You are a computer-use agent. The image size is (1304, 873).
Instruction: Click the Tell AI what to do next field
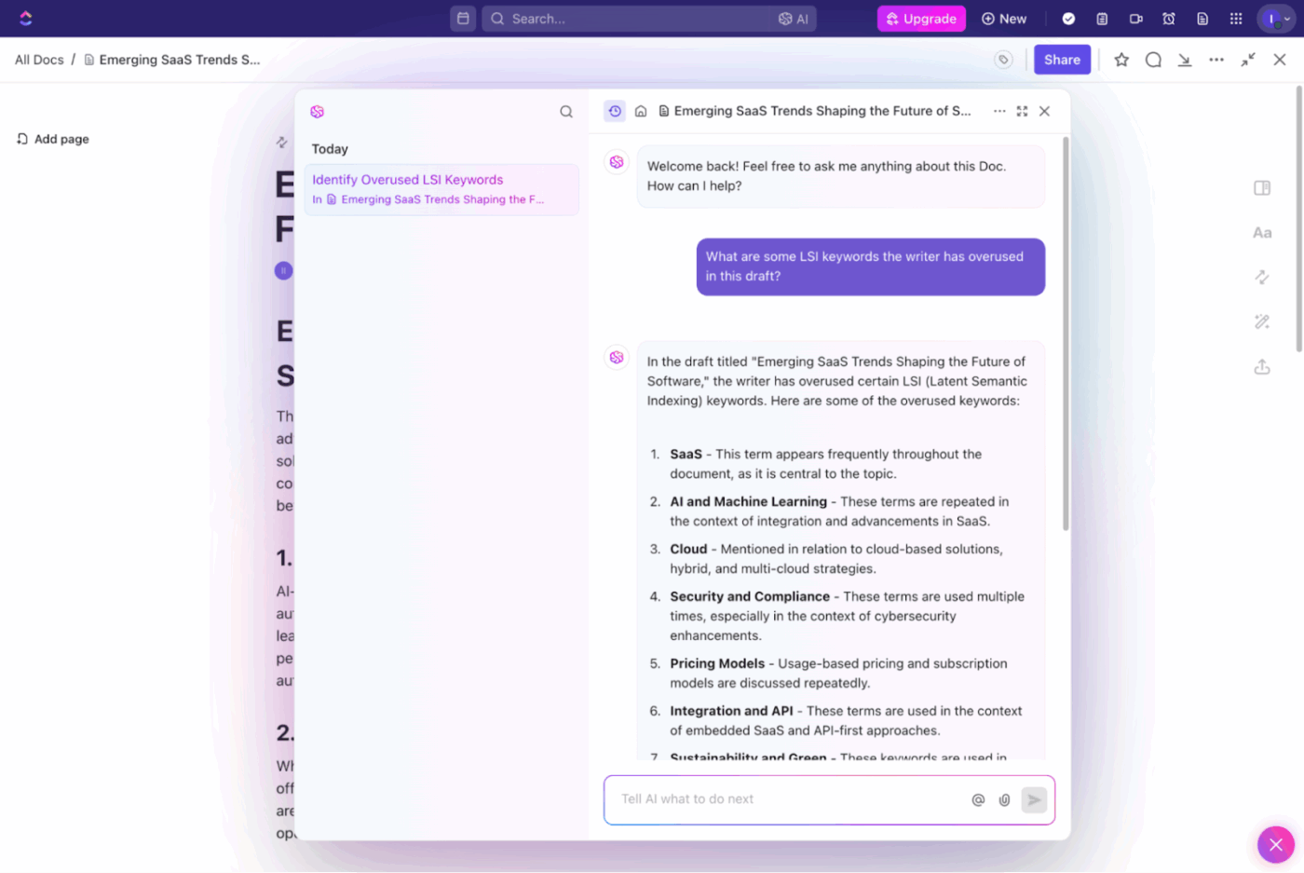tap(792, 799)
